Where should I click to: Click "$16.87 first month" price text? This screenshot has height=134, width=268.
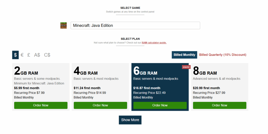147,88
